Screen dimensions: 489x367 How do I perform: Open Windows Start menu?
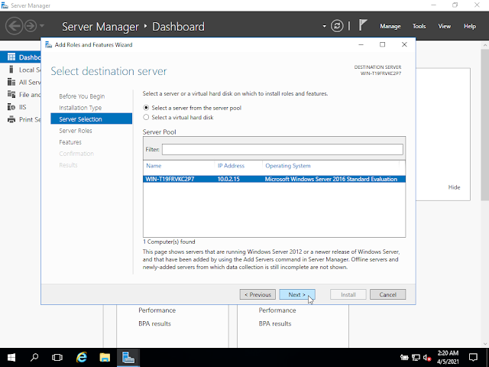(11, 357)
